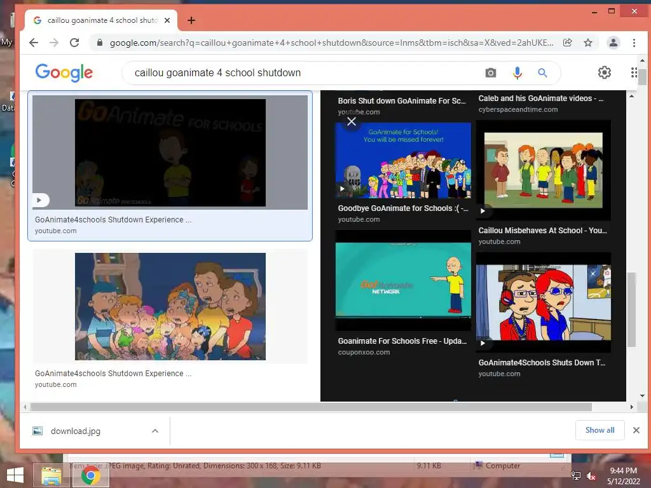Open the crying crowd cartoon thumbnail

click(170, 306)
